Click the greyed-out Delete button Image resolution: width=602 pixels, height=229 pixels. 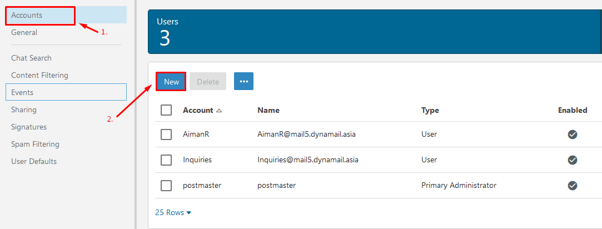208,81
